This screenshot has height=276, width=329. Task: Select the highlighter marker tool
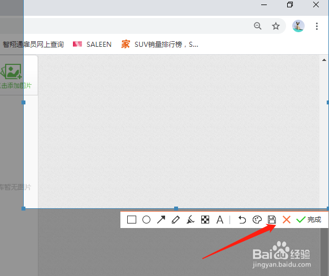[x=191, y=220]
